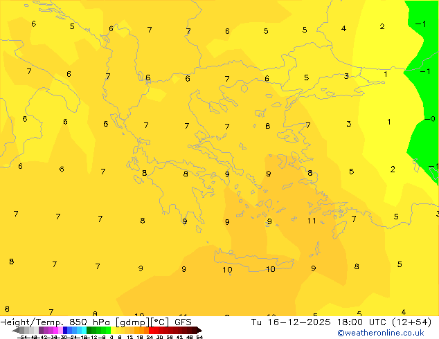Click the value 4 in the top row

coord(343,28)
